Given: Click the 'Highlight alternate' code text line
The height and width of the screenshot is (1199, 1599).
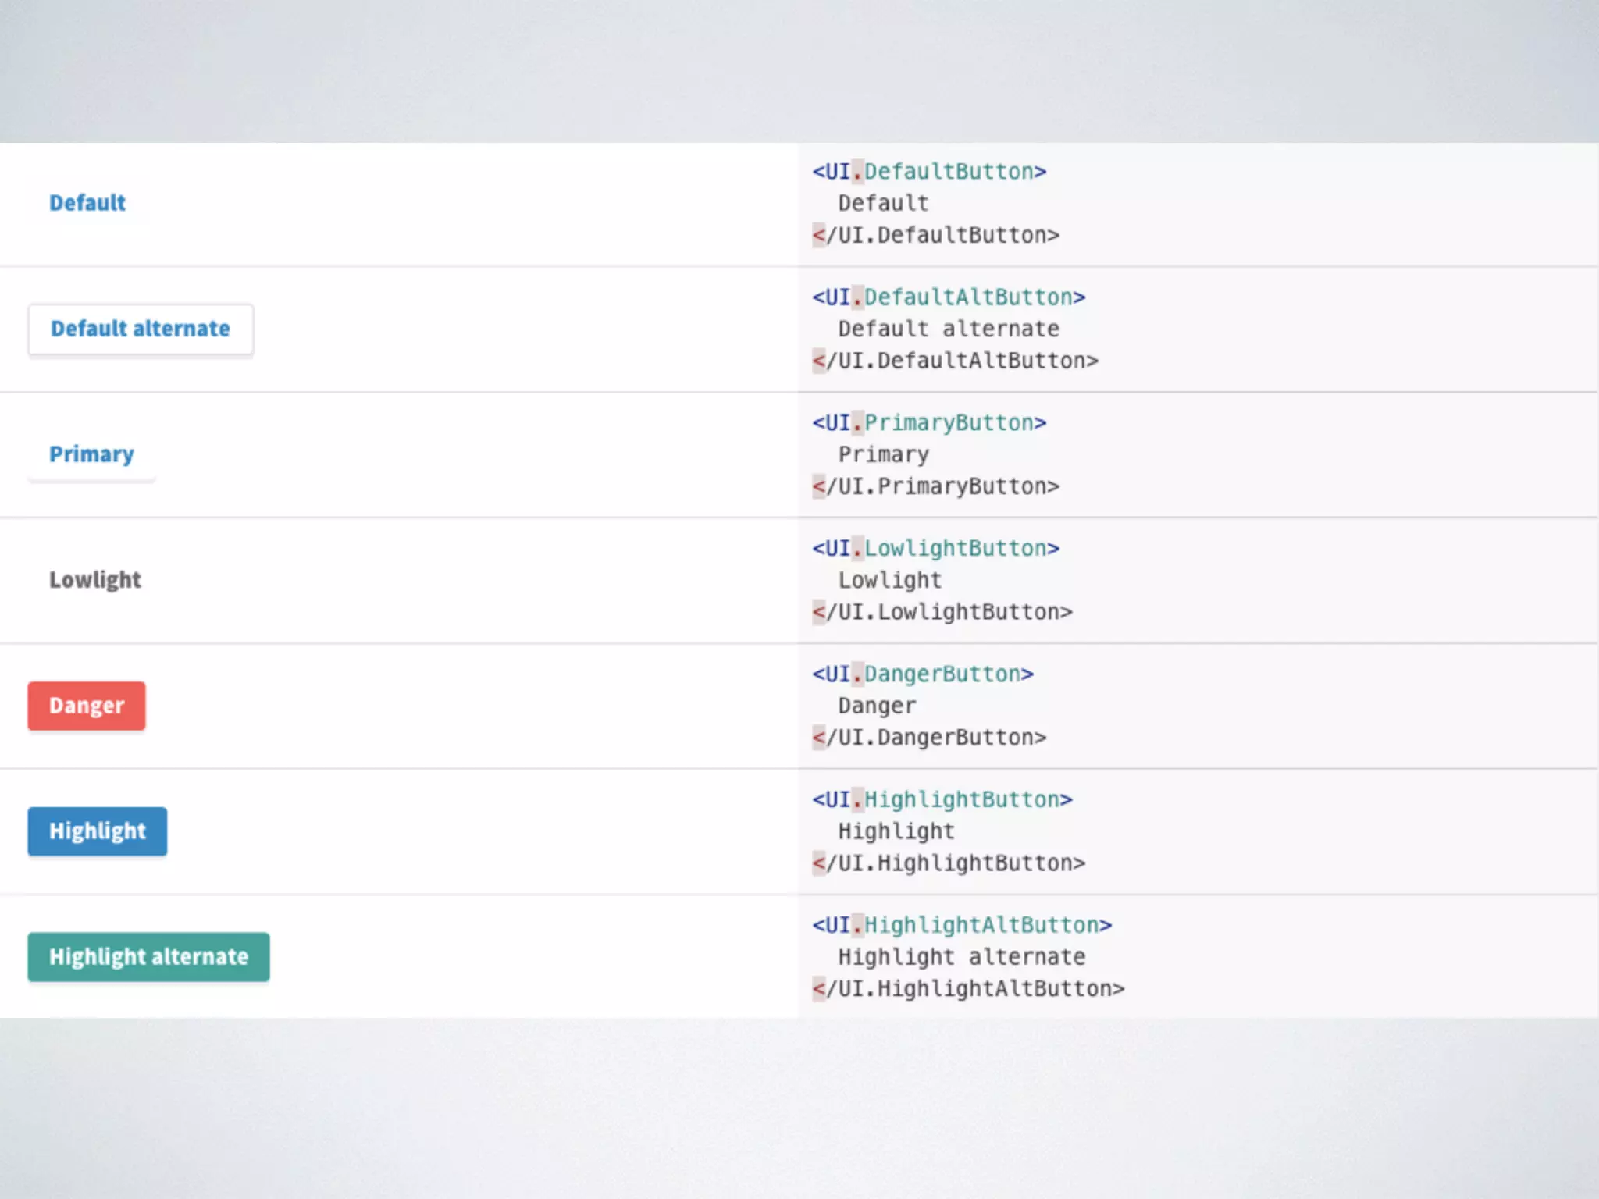Looking at the screenshot, I should point(962,957).
